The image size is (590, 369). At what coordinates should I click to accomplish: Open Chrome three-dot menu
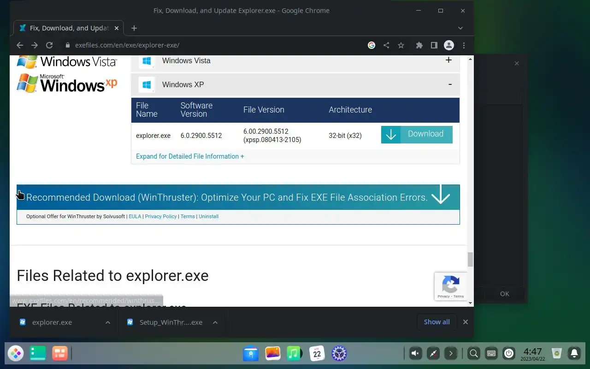pyautogui.click(x=464, y=45)
